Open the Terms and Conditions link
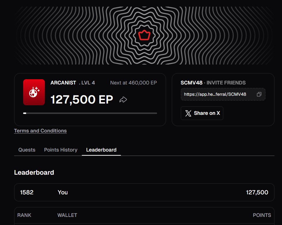This screenshot has height=225, width=282. 40,131
